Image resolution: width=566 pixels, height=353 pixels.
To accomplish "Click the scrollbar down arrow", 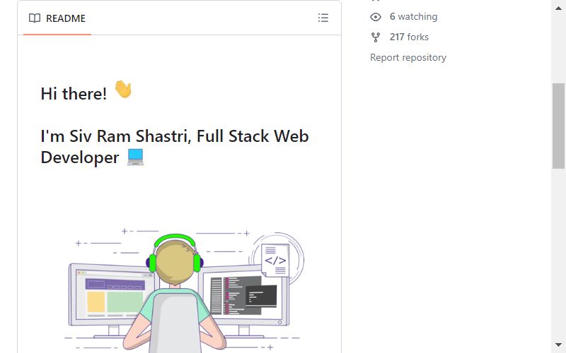I will pyautogui.click(x=558, y=345).
